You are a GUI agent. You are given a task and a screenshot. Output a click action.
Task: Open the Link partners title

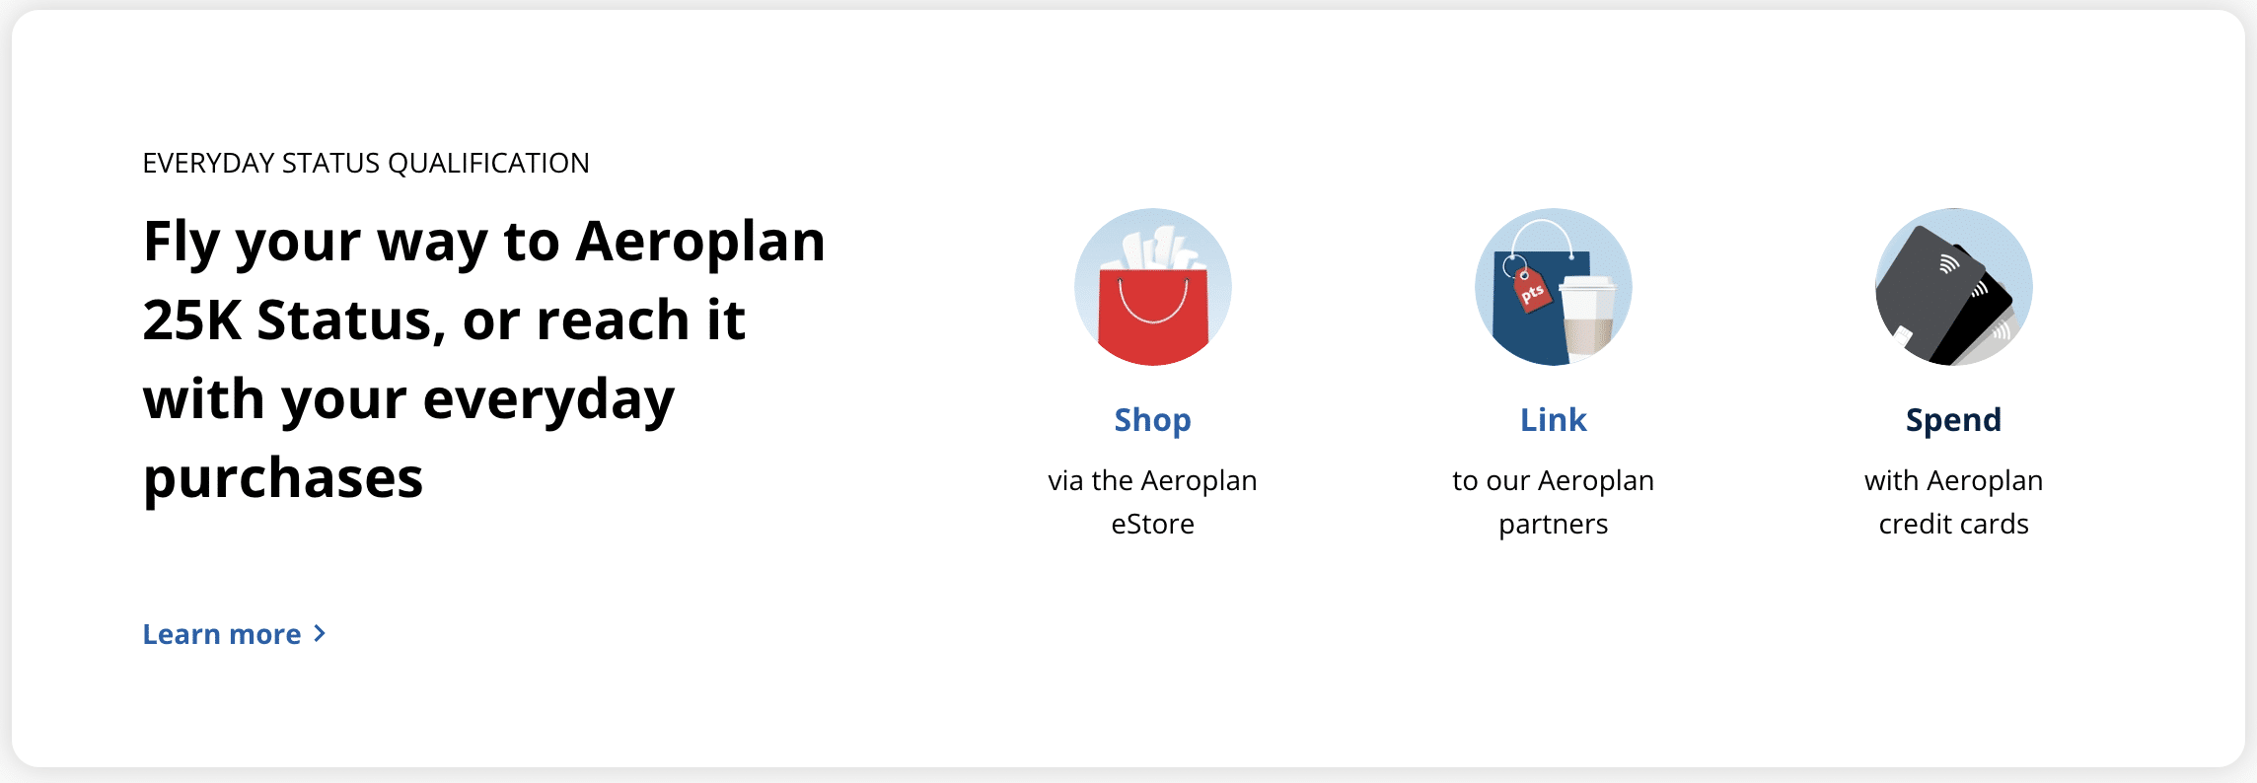pyautogui.click(x=1553, y=420)
